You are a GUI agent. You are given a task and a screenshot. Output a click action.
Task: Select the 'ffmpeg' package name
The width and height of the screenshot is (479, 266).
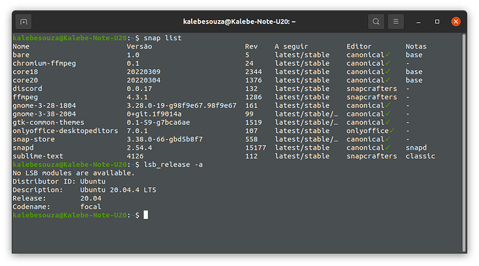coord(26,97)
